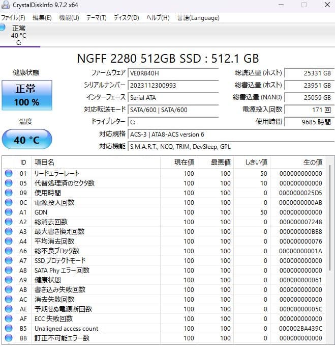Click status icon for A9 健康状態 row
335x347 pixels.
click(x=9, y=280)
